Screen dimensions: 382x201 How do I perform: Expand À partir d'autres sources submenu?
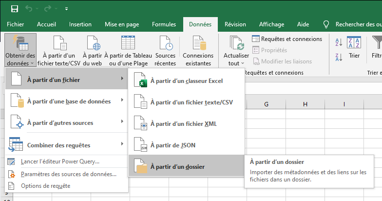(x=66, y=121)
